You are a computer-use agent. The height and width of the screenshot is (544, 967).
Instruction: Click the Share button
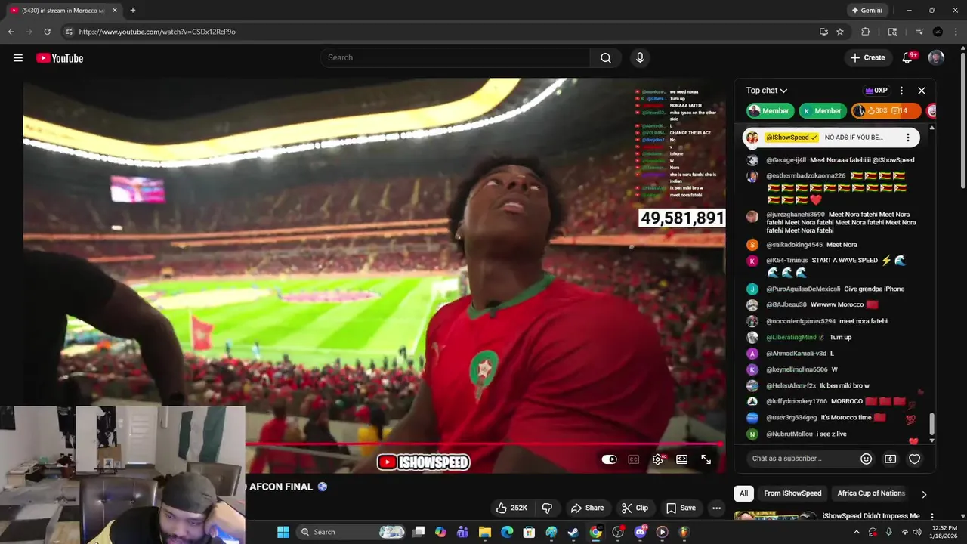(x=588, y=508)
